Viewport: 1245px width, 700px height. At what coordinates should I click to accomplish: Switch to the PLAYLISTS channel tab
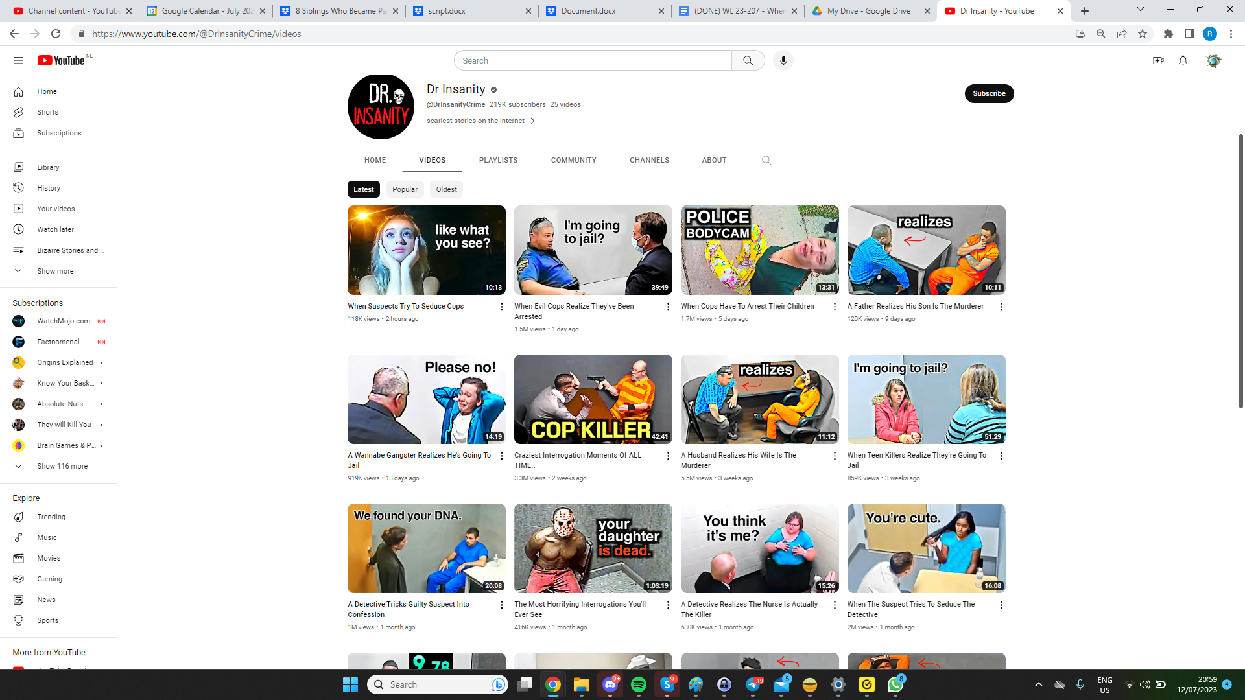[x=498, y=160]
